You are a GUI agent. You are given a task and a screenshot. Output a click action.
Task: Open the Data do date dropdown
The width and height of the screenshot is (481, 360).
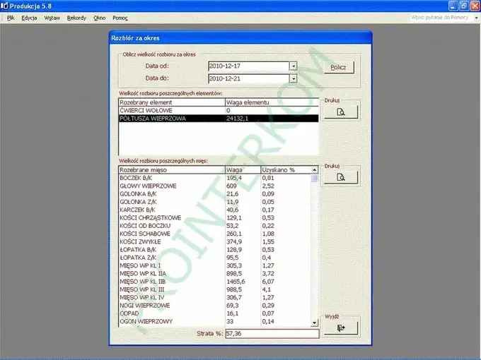coord(294,78)
